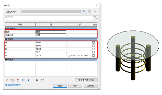
Task: Click the rr formula =L / 1.414 - r - 10 mm
Action: (79, 56)
